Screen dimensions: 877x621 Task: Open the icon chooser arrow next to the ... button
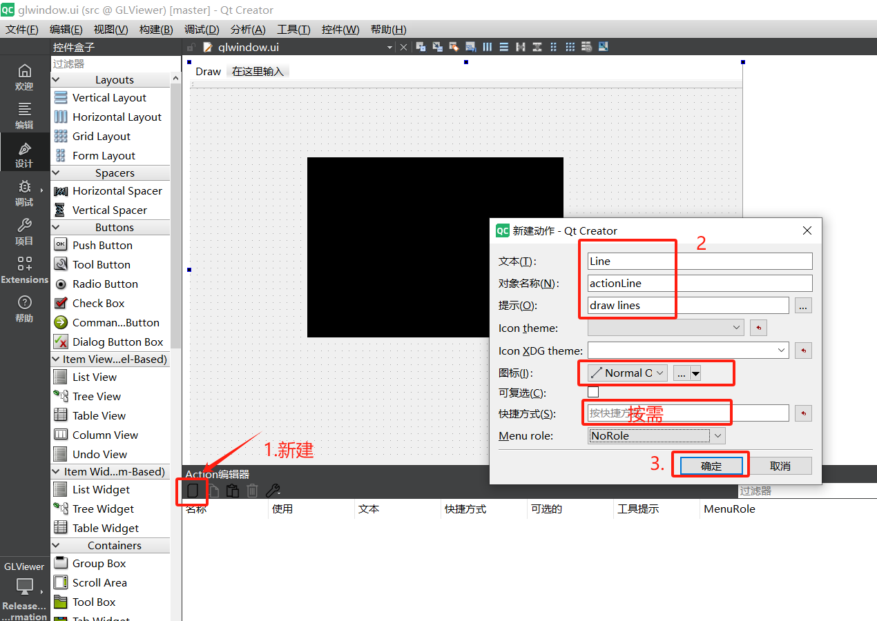tap(695, 373)
